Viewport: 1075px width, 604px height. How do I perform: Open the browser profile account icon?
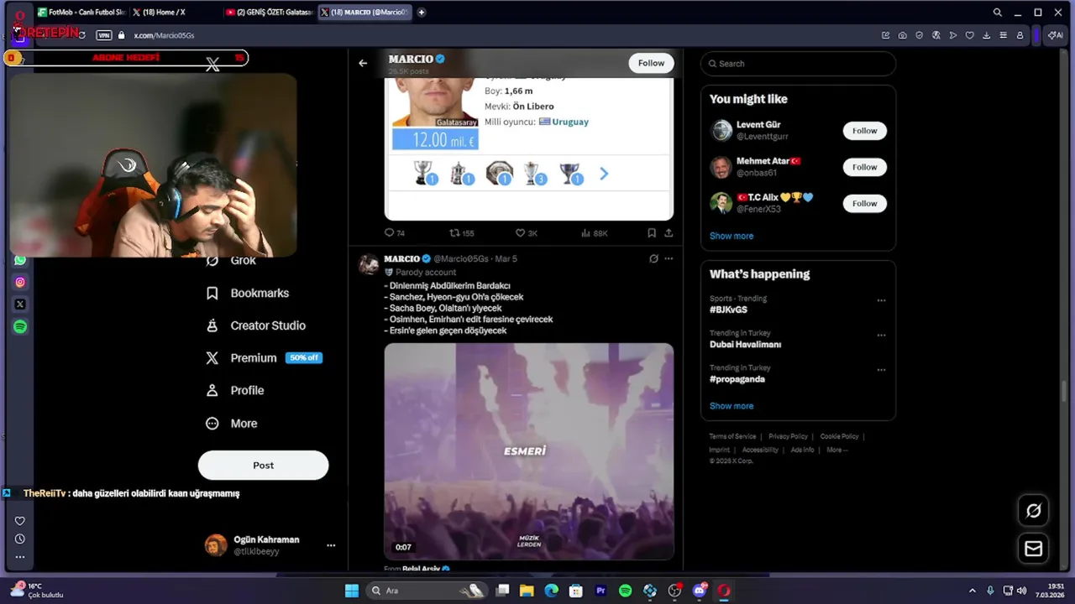click(1020, 35)
